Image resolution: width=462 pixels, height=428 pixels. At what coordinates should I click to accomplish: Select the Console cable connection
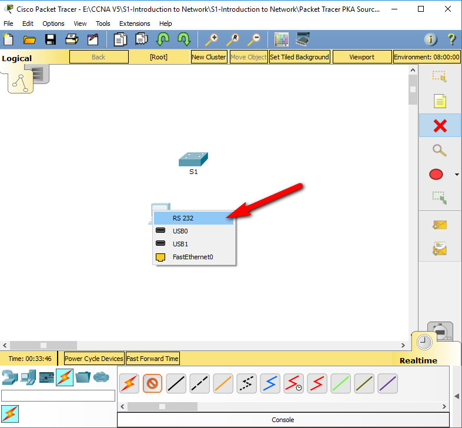point(152,384)
